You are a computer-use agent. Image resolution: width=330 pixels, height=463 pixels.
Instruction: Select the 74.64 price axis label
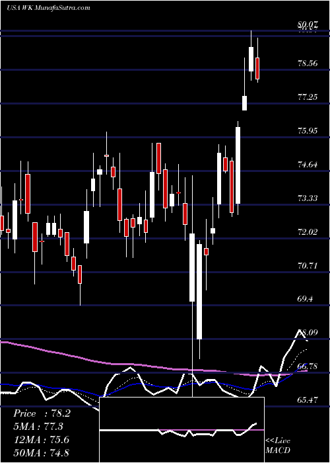(x=308, y=164)
